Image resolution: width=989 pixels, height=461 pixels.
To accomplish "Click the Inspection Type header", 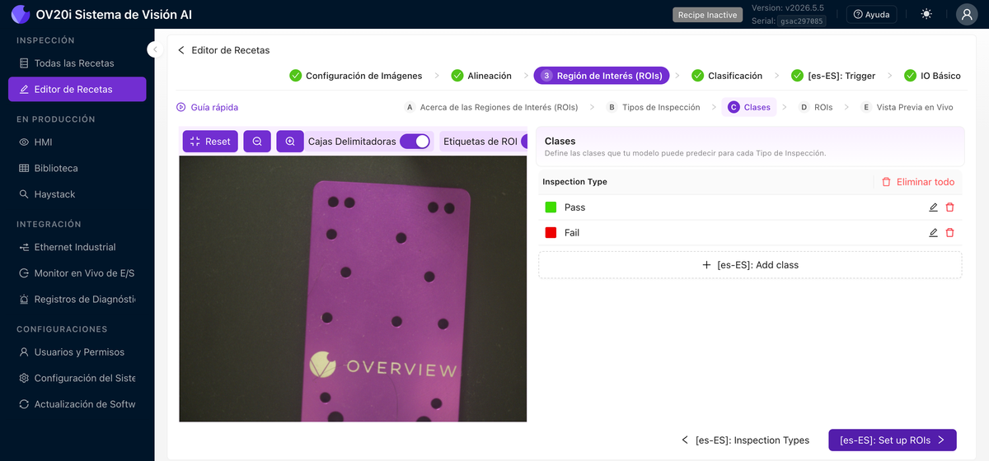I will (574, 182).
